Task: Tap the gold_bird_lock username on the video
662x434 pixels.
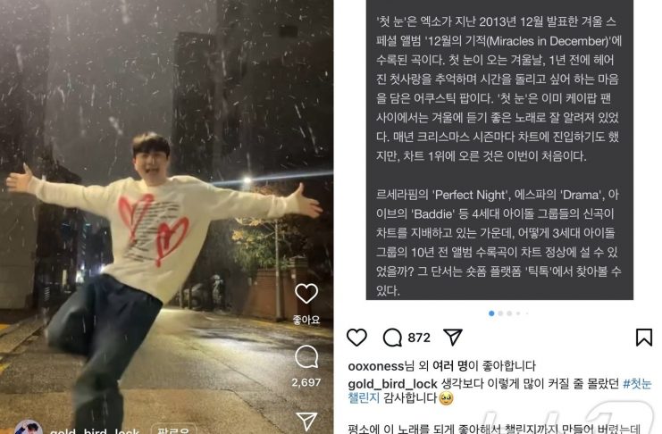Action: (94, 431)
